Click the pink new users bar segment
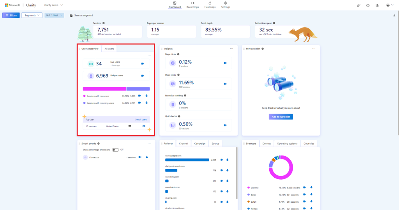Screen dimensions: 399x210 (x=104, y=89)
